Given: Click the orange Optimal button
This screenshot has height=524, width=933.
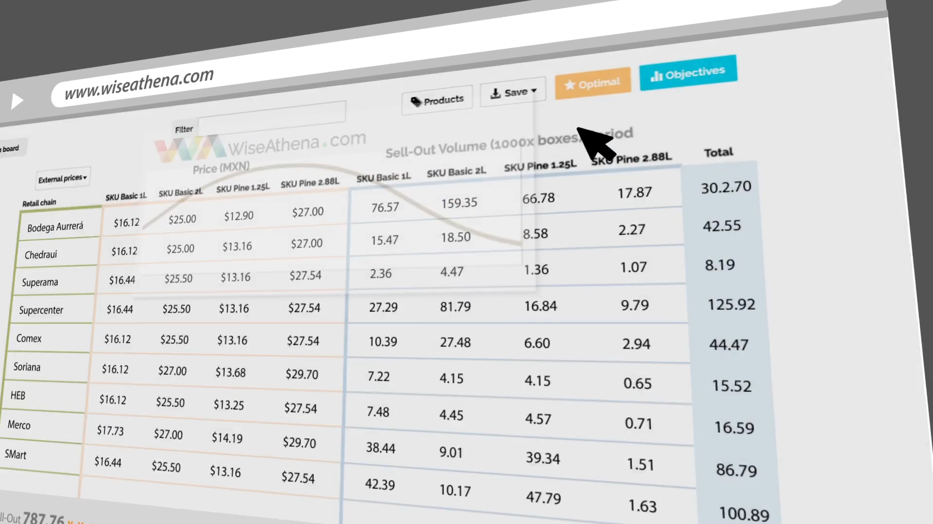Looking at the screenshot, I should [x=592, y=83].
